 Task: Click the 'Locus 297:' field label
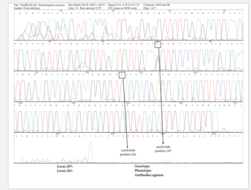click(65, 166)
